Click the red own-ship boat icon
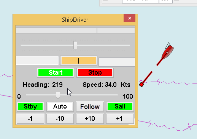Screen dimensions: 197x139 pyautogui.click(x=168, y=52)
